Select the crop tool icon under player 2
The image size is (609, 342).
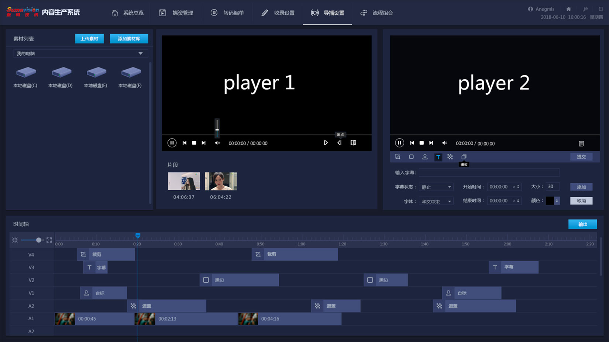(x=398, y=157)
